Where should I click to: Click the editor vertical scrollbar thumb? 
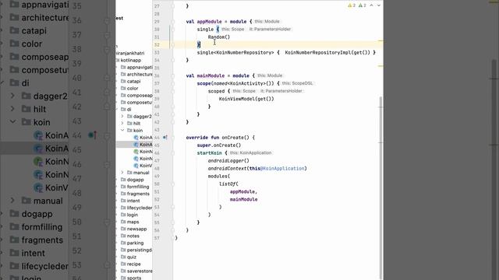click(381, 187)
